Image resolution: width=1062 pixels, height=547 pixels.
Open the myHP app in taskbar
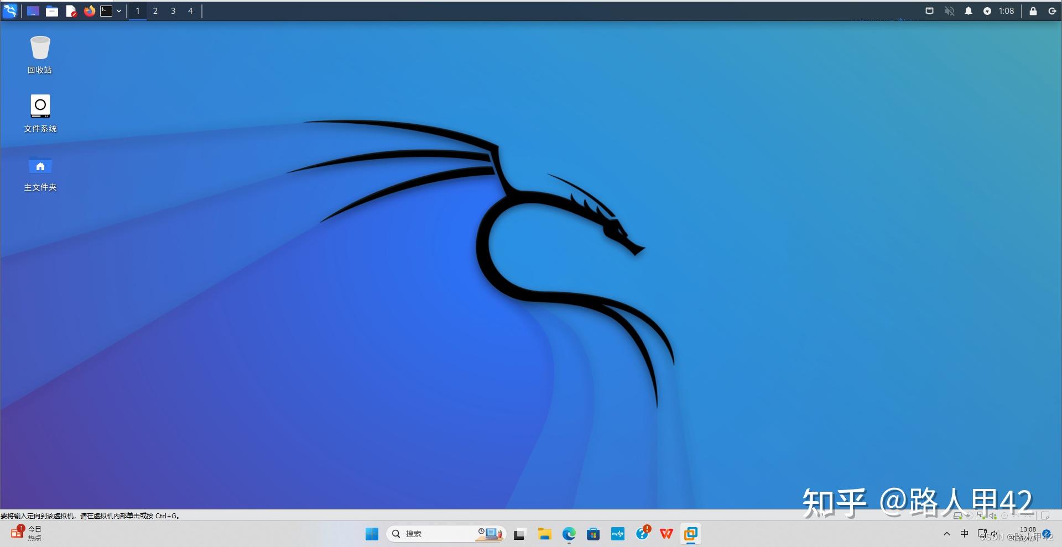618,534
